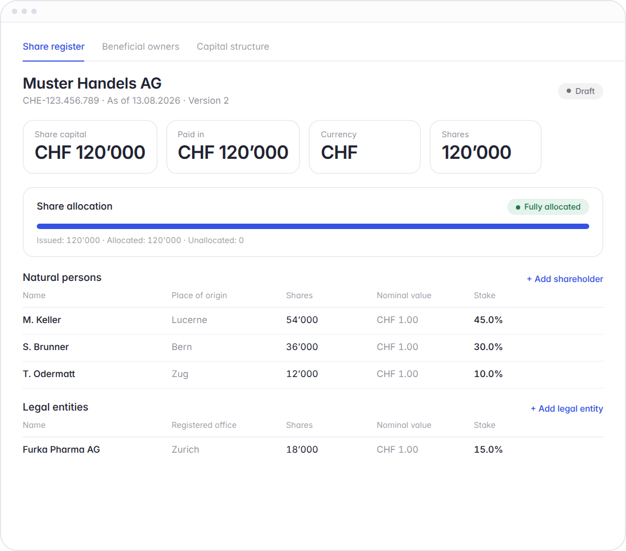Open the Capital structure tab
Viewport: 626px width, 551px height.
(233, 47)
